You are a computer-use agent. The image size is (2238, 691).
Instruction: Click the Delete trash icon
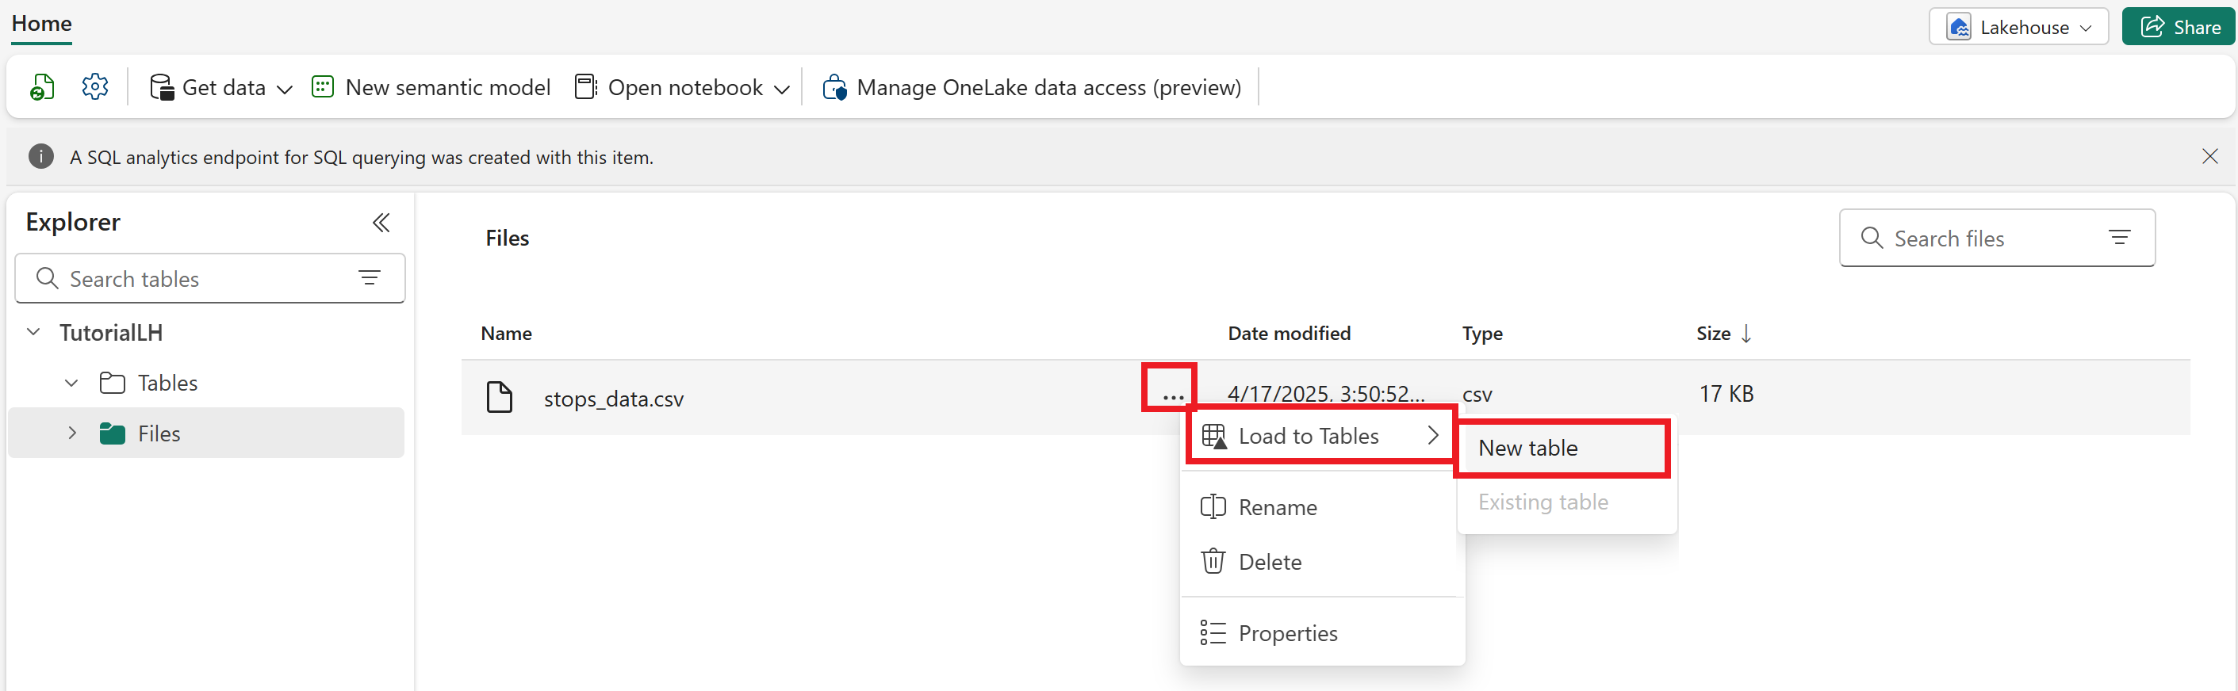coord(1213,561)
